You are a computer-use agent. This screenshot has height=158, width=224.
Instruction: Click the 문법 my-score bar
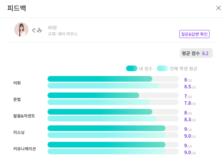pos(93,96)
